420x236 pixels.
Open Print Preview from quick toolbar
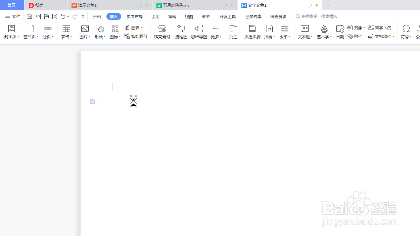point(55,16)
